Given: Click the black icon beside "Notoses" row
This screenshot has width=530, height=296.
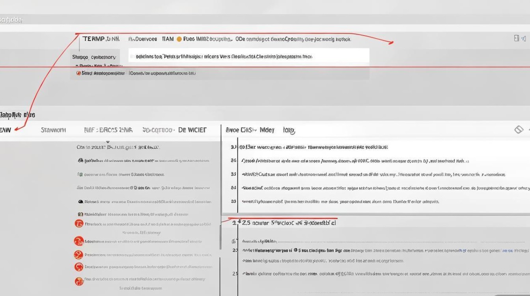Looking at the screenshot, I should [81, 201].
